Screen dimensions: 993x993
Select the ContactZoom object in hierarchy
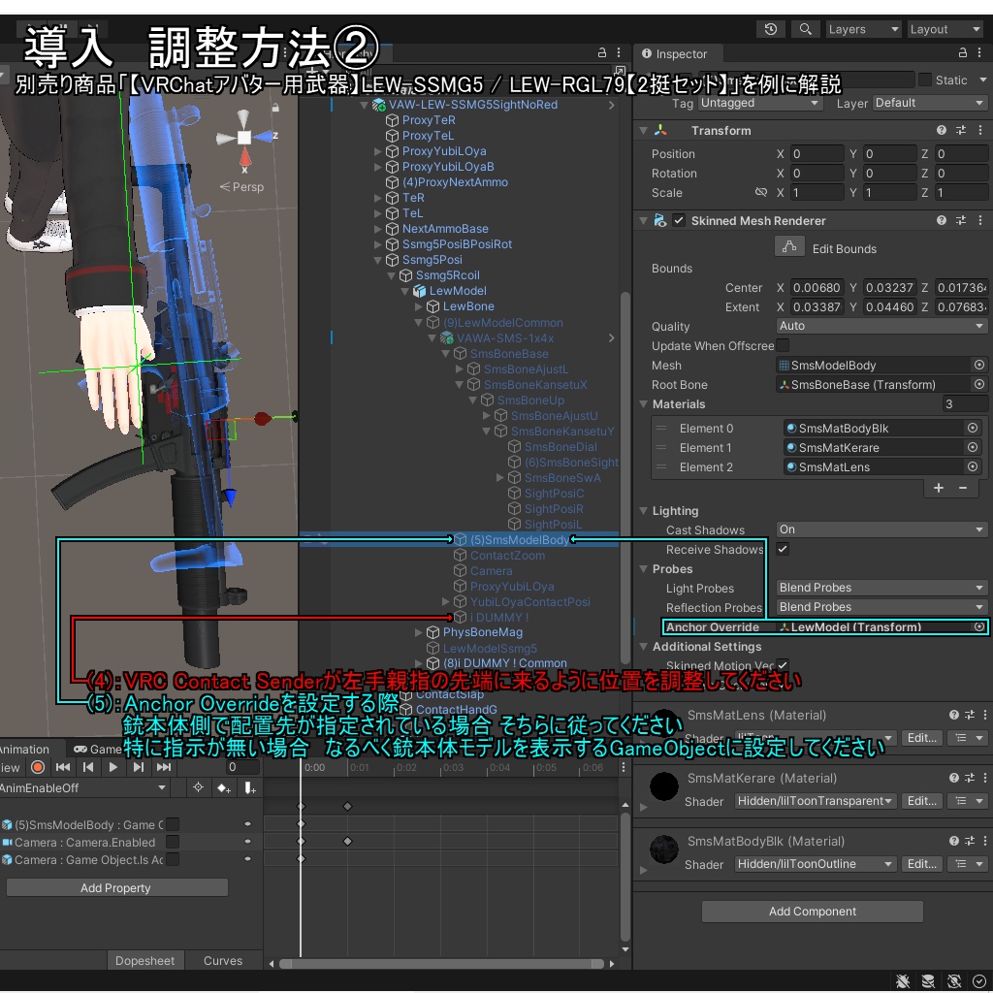[506, 556]
